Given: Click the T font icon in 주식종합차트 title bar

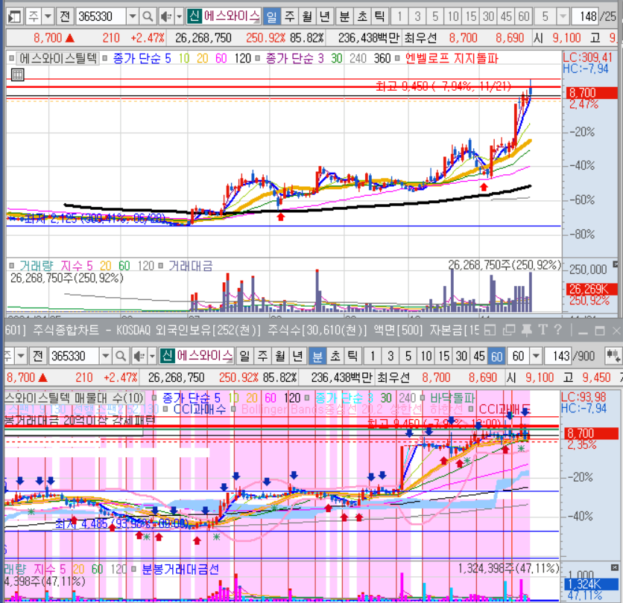Looking at the screenshot, I should click(x=543, y=330).
